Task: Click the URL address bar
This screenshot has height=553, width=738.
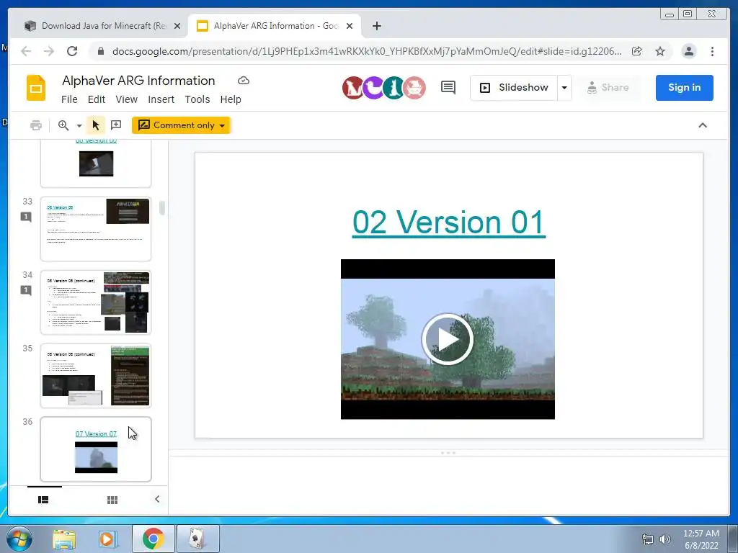Action: 366,51
